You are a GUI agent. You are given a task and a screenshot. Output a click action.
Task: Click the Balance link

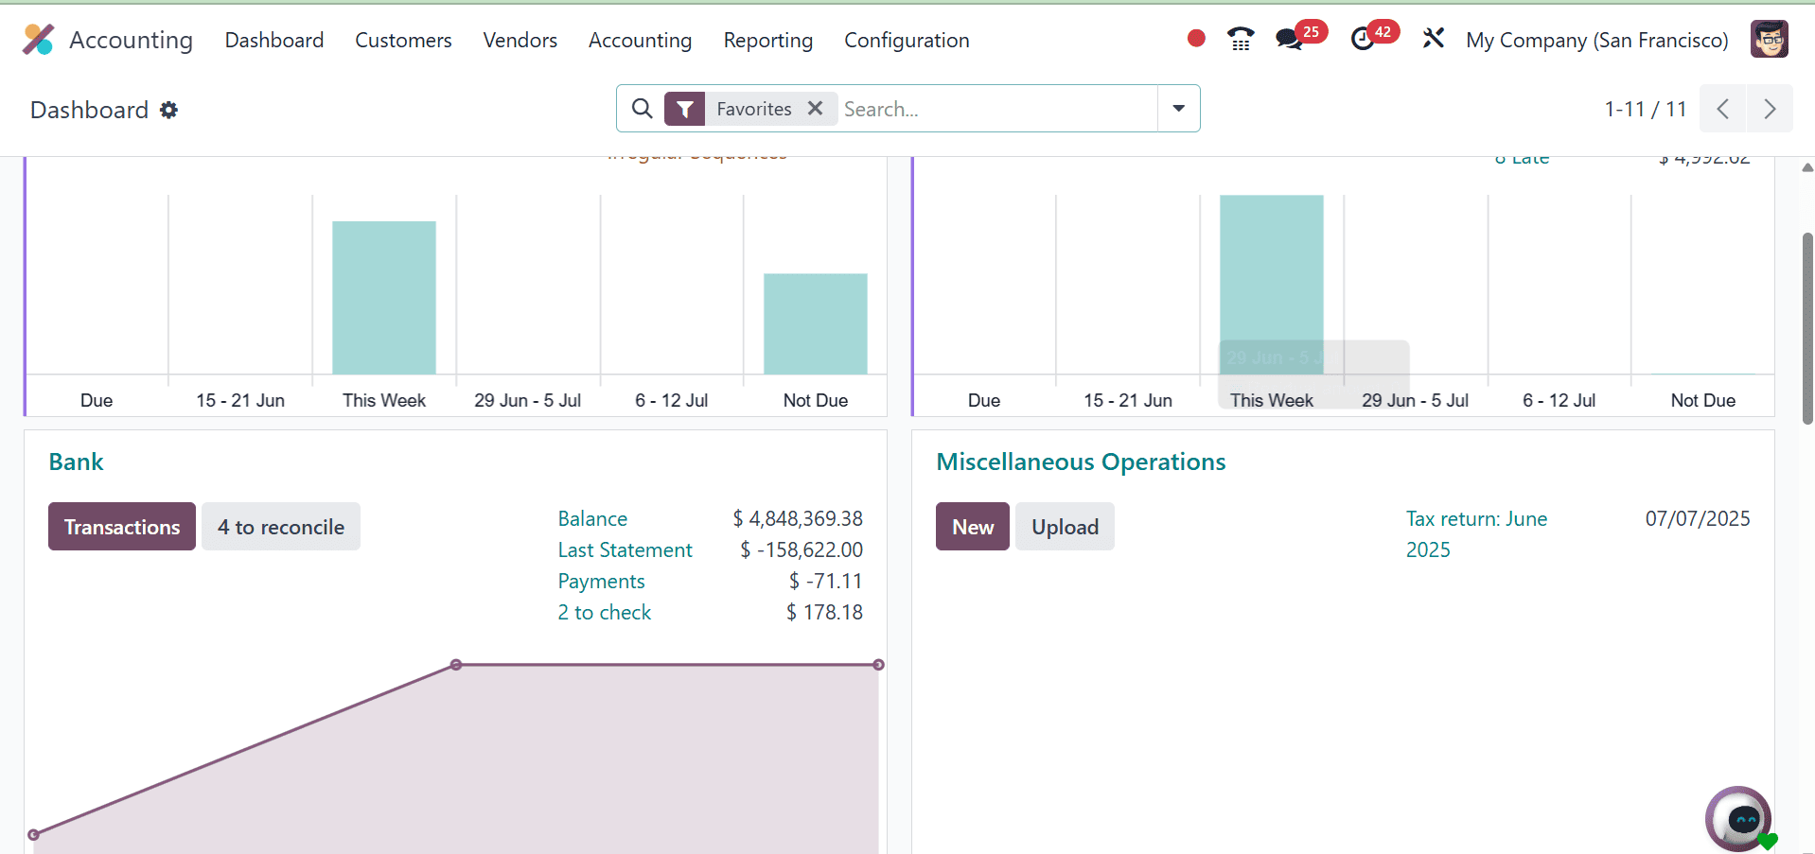(592, 518)
